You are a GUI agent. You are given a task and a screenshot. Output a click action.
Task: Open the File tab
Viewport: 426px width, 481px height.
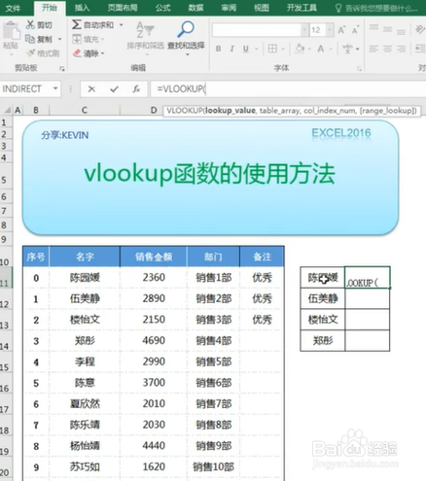[14, 8]
